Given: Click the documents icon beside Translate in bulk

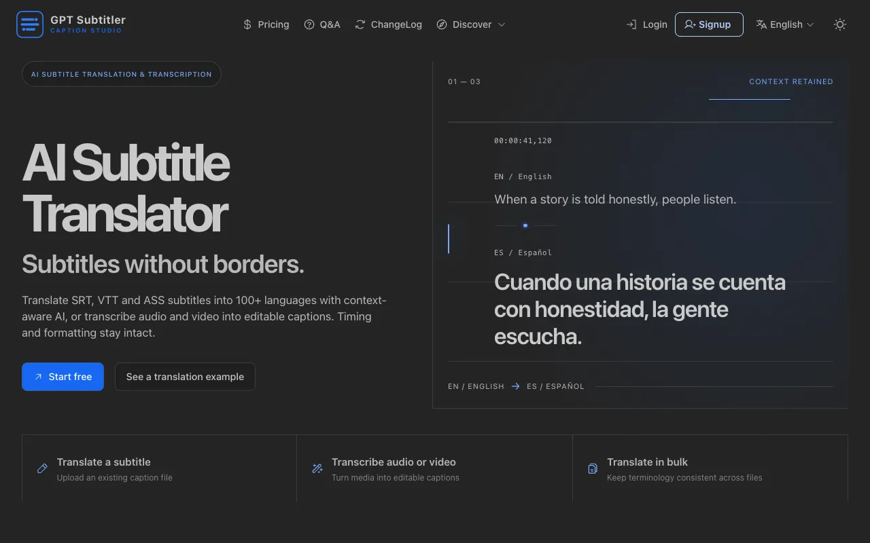Looking at the screenshot, I should [593, 468].
